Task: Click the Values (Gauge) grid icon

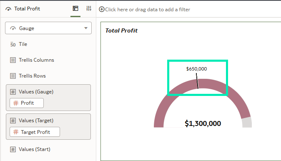Action: (x=13, y=92)
